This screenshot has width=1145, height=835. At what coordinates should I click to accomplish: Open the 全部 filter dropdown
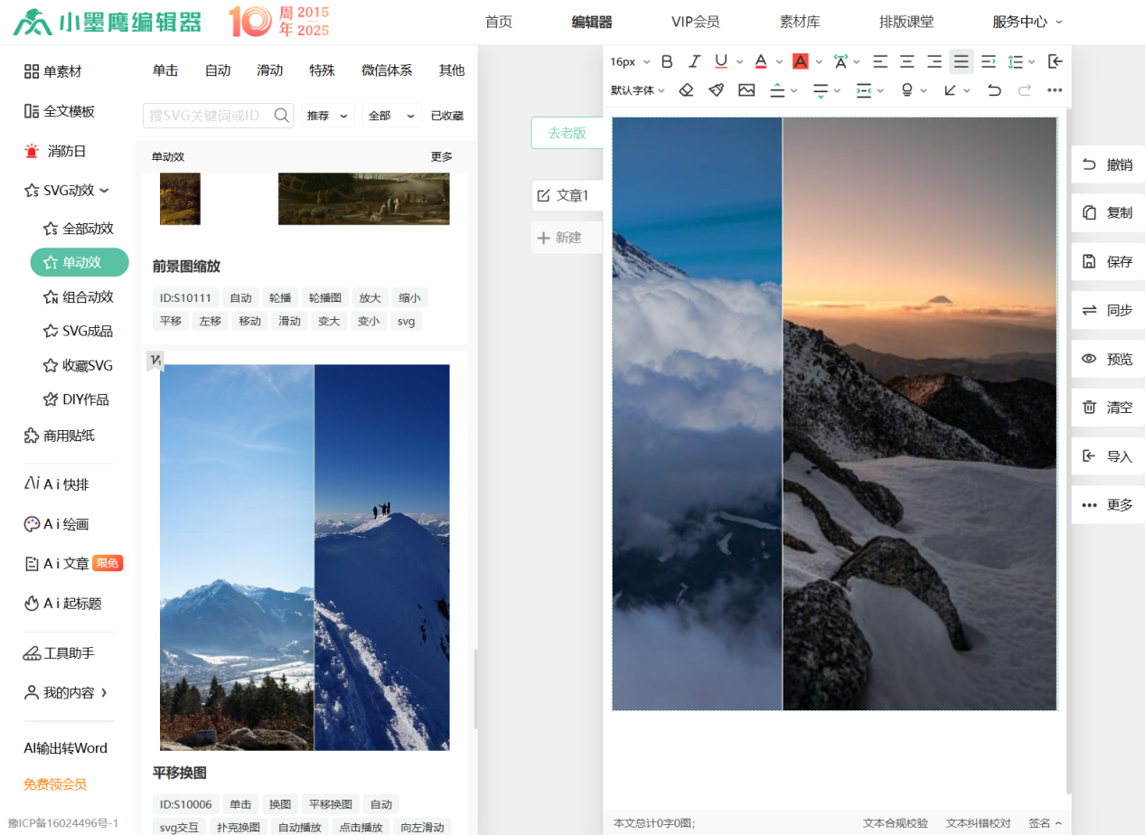(392, 116)
